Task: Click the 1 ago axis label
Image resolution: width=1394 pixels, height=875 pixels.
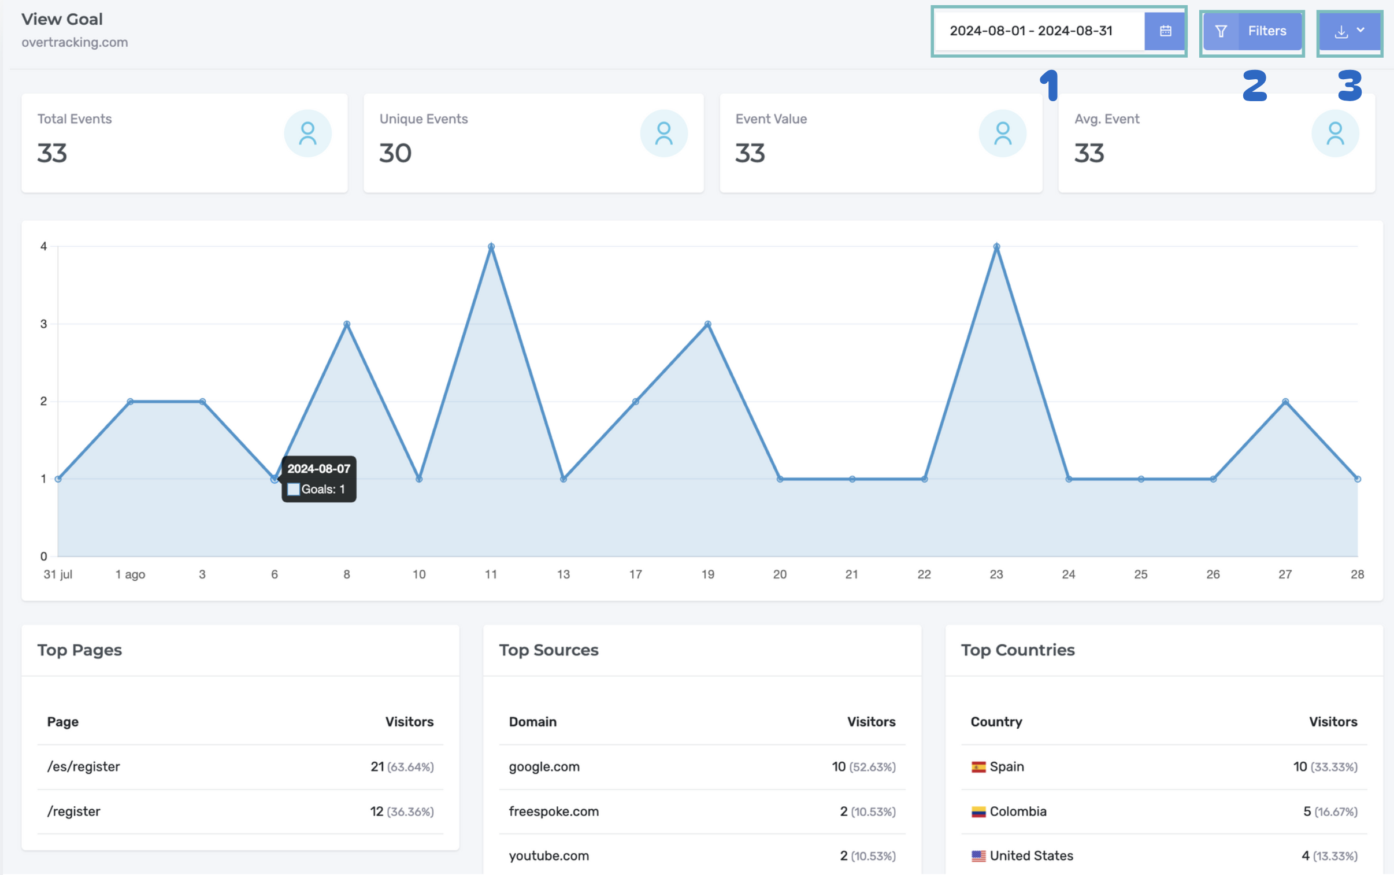Action: pos(130,574)
